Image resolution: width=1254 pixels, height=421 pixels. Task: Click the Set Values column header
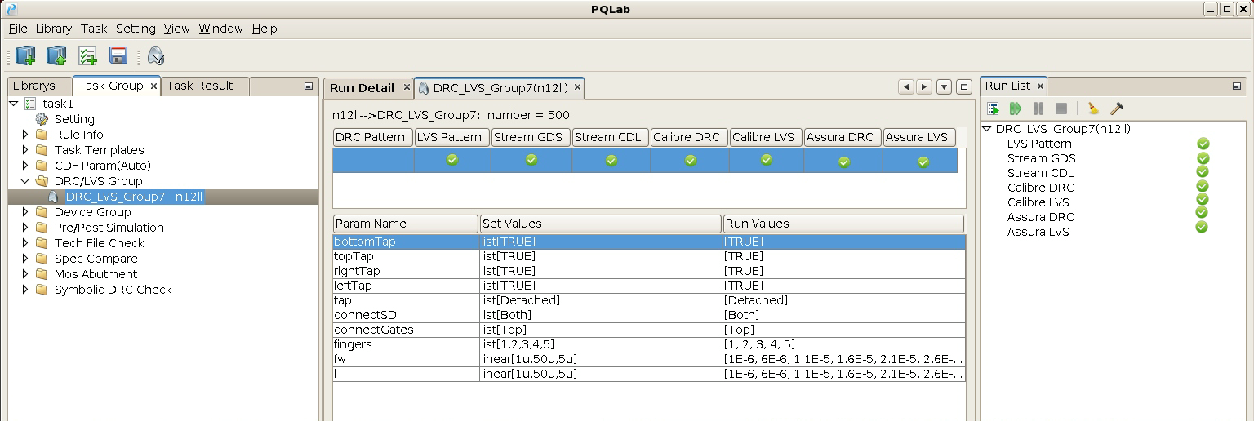tap(600, 224)
